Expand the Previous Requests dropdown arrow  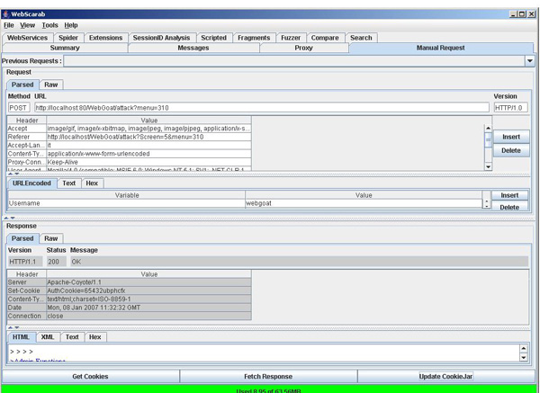click(x=530, y=61)
